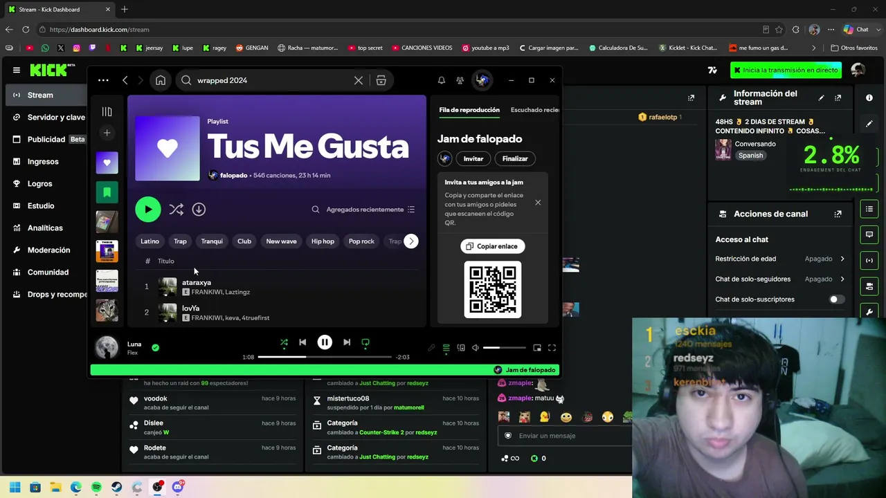Open the Browse icon beside Spotify search
The image size is (886, 498).
pyautogui.click(x=381, y=80)
